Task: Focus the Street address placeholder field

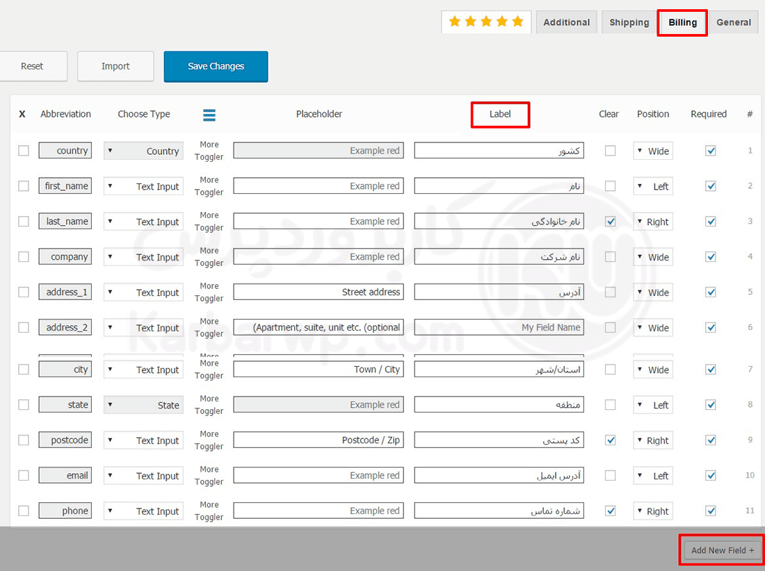Action: coord(319,292)
